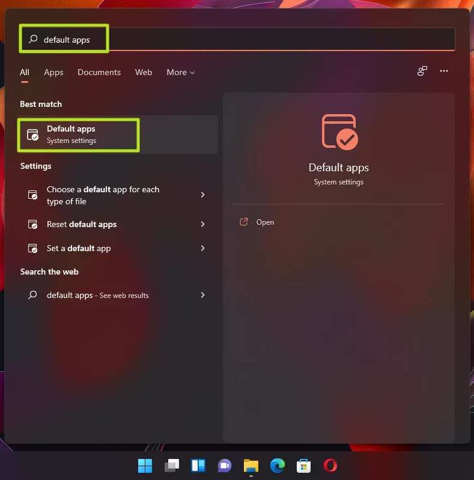Click the search options icon beside ellipsis
This screenshot has width=474, height=480.
tap(422, 71)
